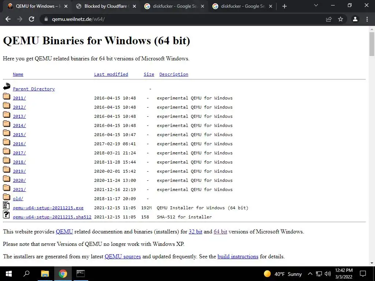
Task: Sort listing by Last modified
Action: point(111,74)
